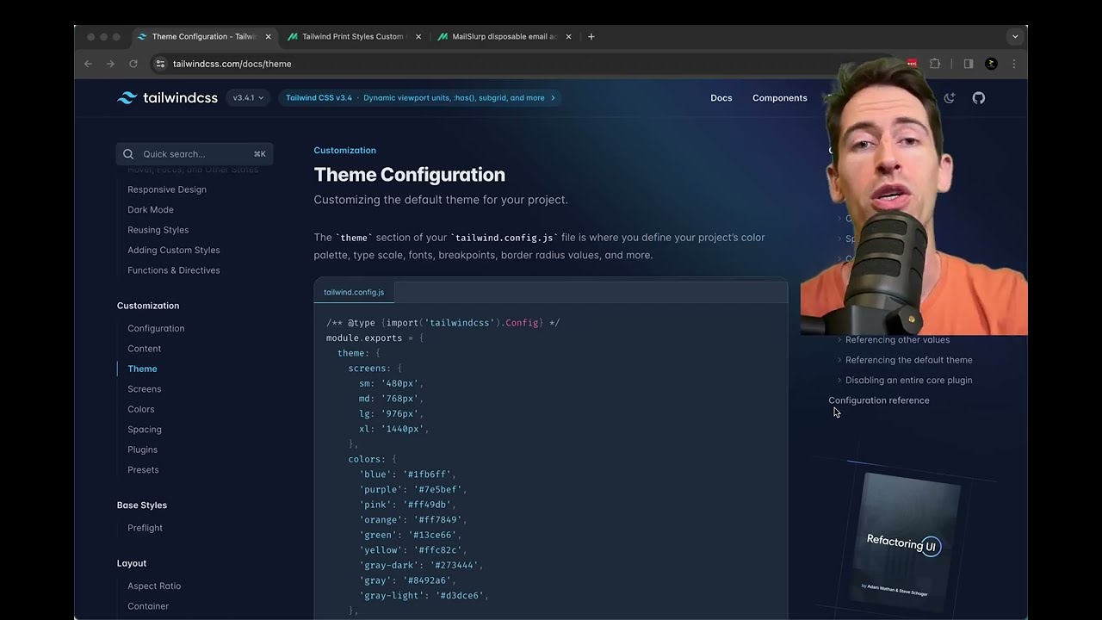Toggle the browser side panel icon
The image size is (1102, 620).
coord(969,64)
